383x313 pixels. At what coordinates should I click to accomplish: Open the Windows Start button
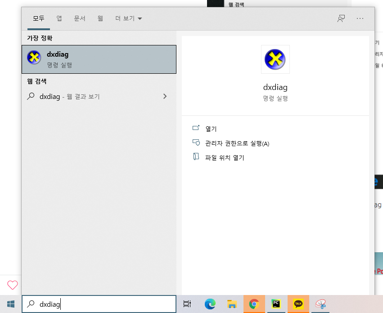(x=11, y=304)
